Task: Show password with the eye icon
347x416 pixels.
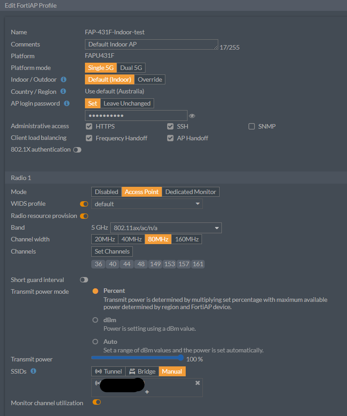Action: pyautogui.click(x=192, y=116)
